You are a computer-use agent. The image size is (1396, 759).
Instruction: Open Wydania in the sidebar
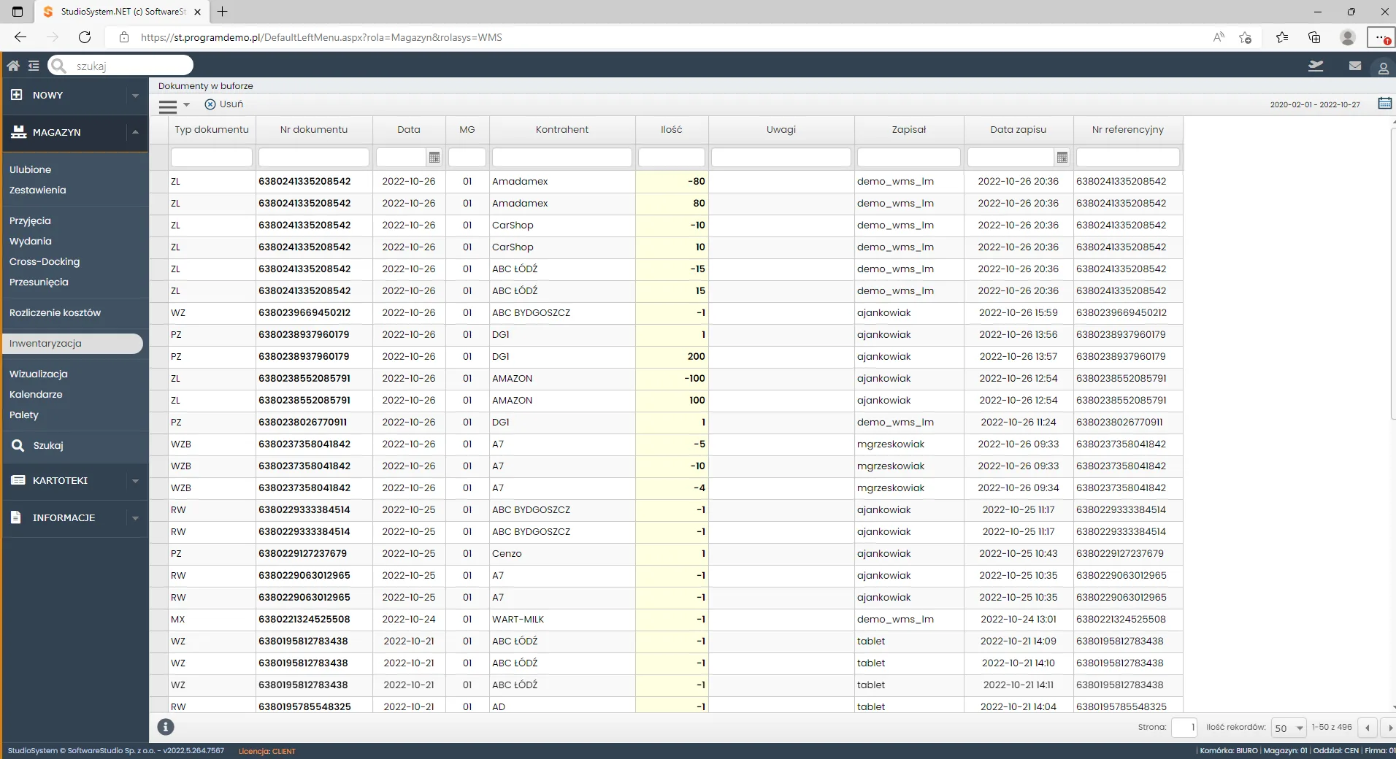[x=31, y=241]
